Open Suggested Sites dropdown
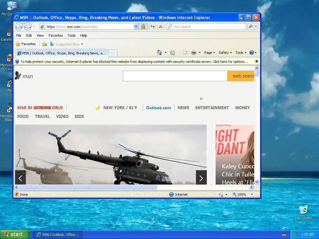This screenshot has width=319, height=239. [x=67, y=44]
